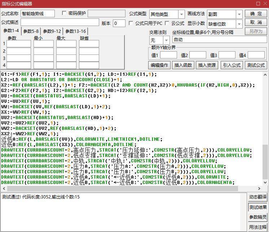
Task: Click parameter row 4 name field
Action: click(19, 65)
